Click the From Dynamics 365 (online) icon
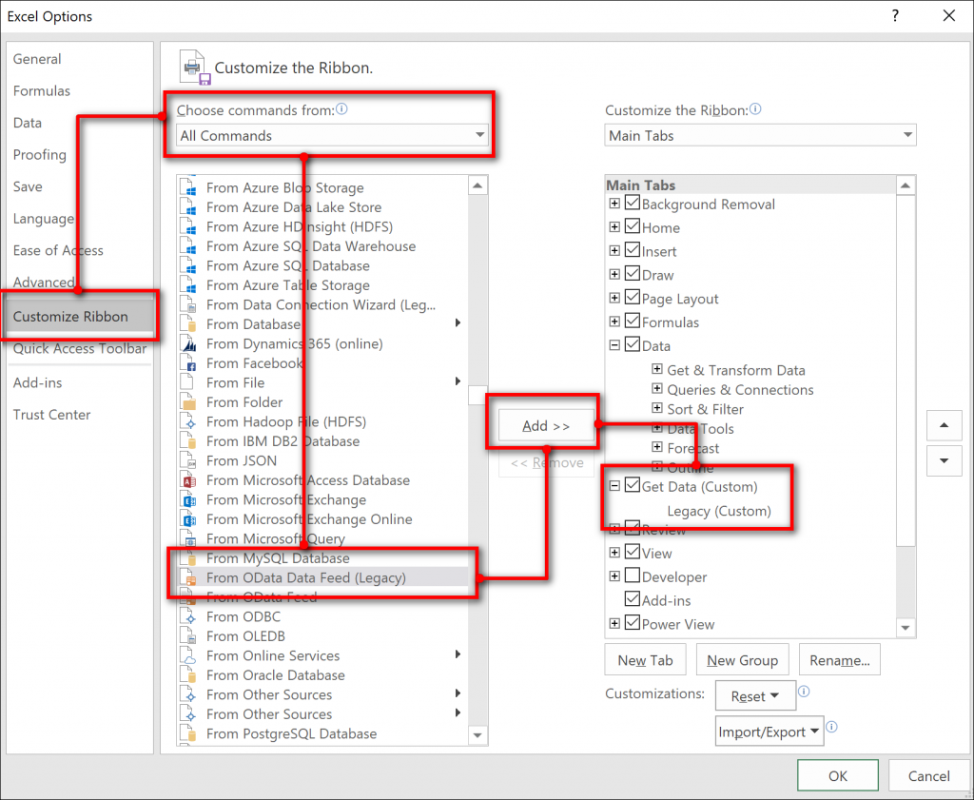Image resolution: width=974 pixels, height=800 pixels. click(x=188, y=343)
